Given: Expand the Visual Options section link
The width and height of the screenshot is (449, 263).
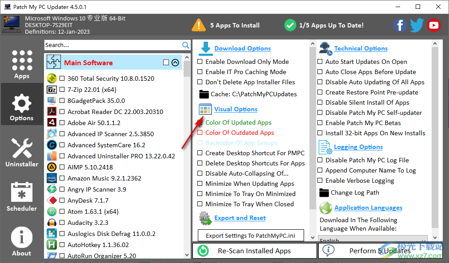Looking at the screenshot, I should click(x=236, y=109).
